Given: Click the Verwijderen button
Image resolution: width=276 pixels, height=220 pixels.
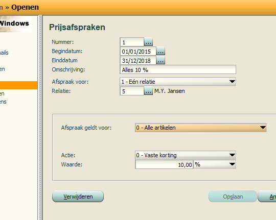Looking at the screenshot, I should [78, 197].
